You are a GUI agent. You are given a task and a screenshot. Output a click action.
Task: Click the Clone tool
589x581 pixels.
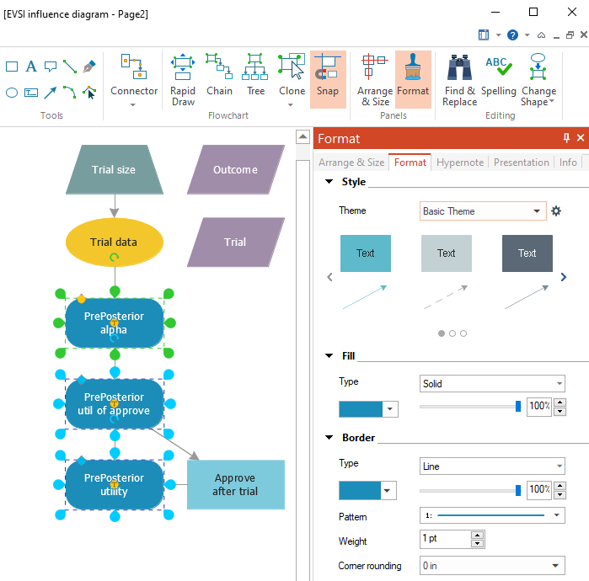click(292, 74)
